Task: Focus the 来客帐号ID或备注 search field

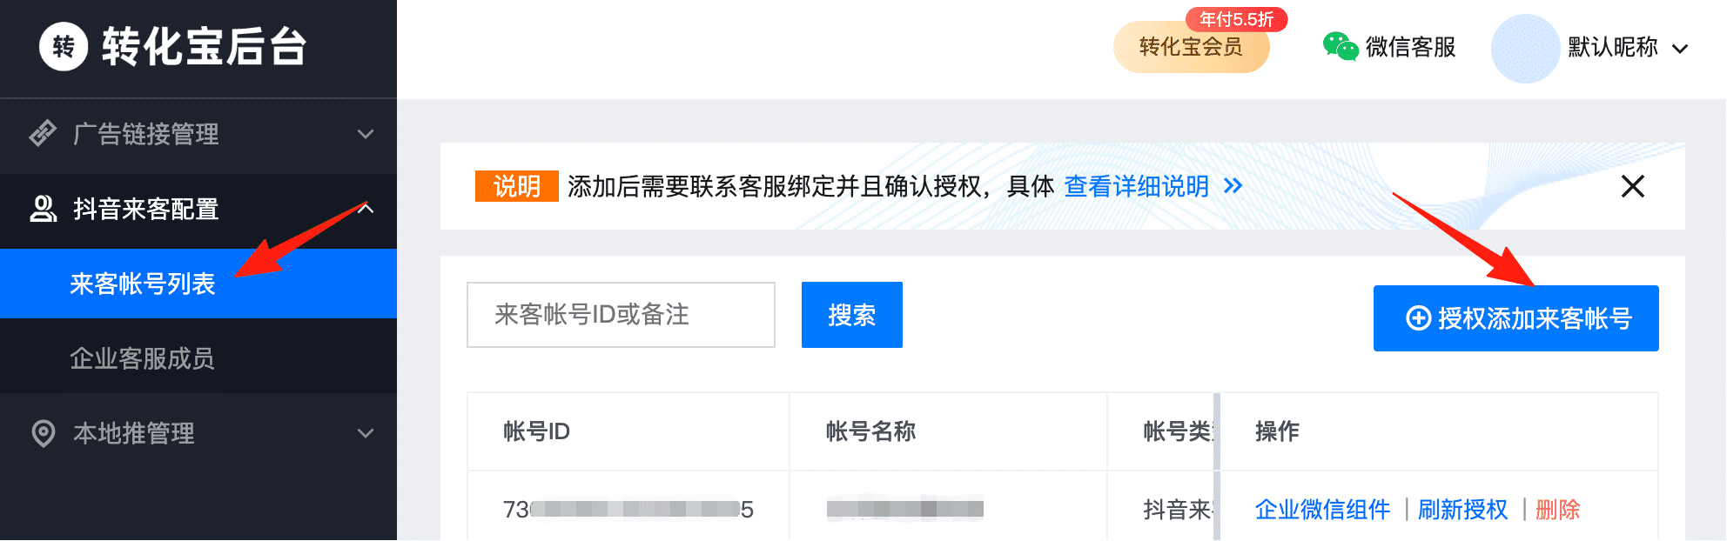Action: point(621,315)
